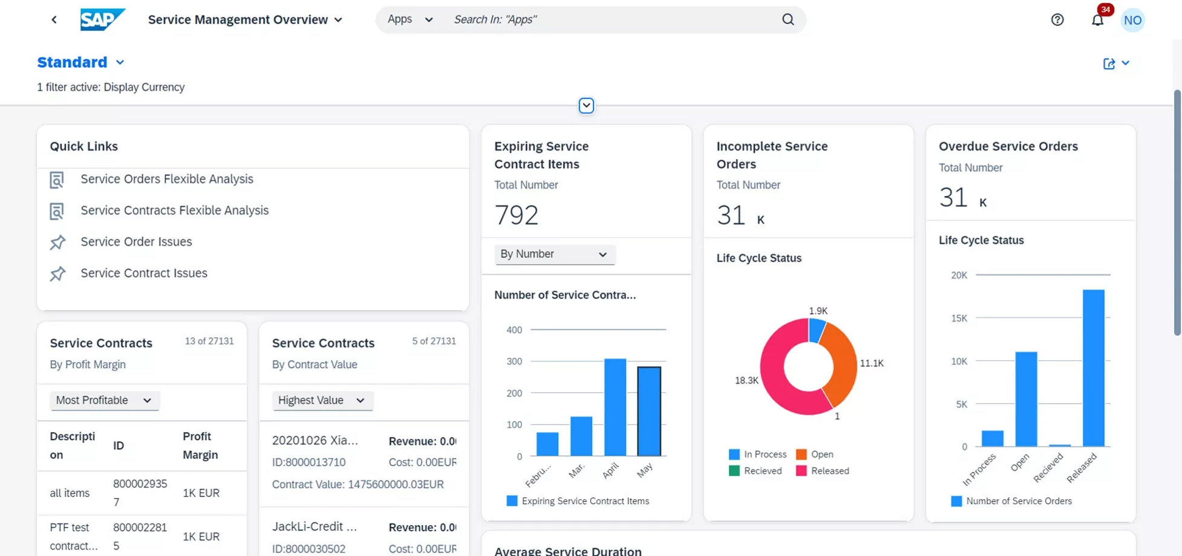Viewport: 1182px width, 556px height.
Task: Expand the filter bar with the chevron
Action: point(586,105)
